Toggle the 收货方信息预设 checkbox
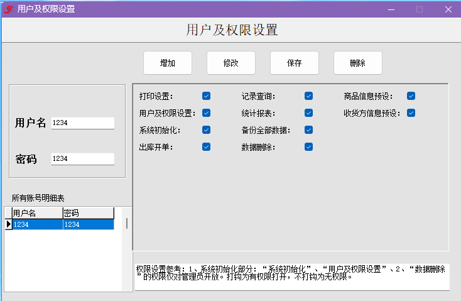 tap(411, 113)
